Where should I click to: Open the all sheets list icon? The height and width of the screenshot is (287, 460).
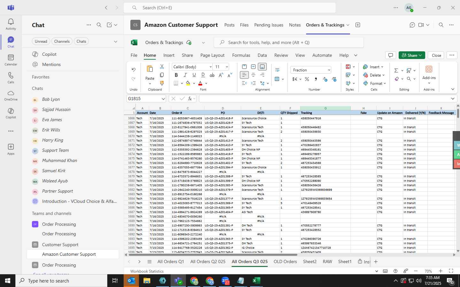click(149, 261)
